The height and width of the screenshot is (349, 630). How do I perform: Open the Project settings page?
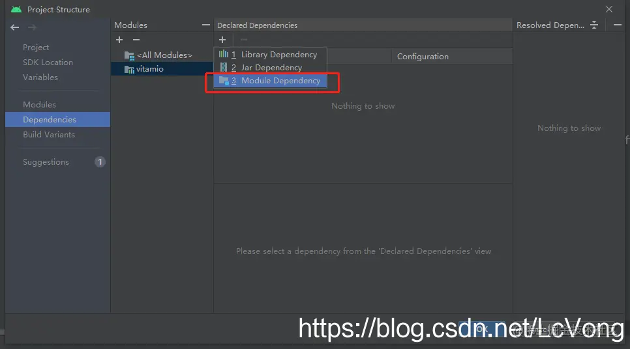36,48
